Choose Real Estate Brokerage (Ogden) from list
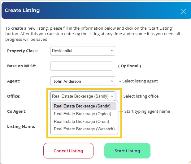This screenshot has width=191, height=164. [x=82, y=114]
